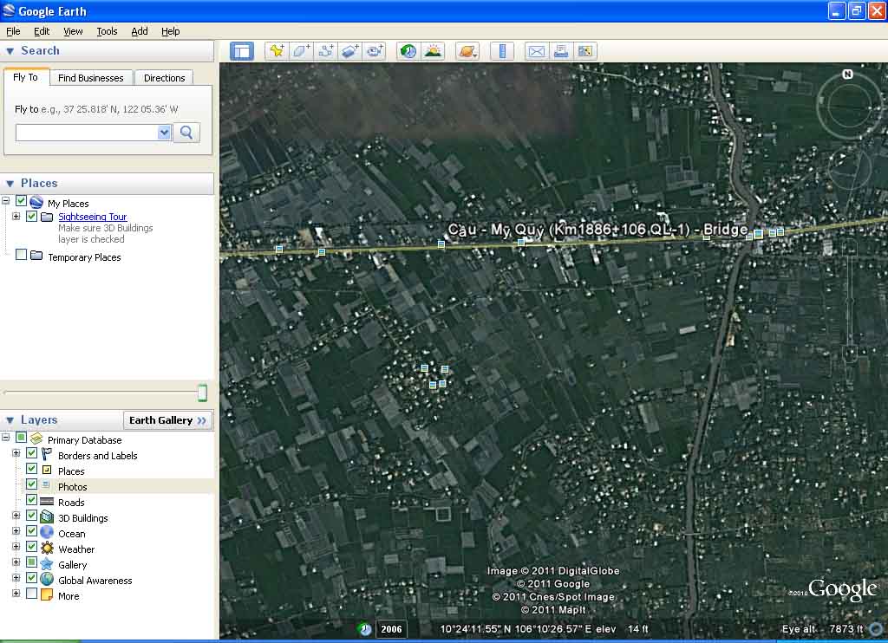Click the north indicator on compass
This screenshot has height=643, width=888.
point(847,75)
